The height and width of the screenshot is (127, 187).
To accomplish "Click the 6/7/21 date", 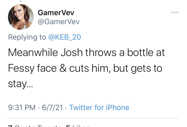I will point(52,108).
